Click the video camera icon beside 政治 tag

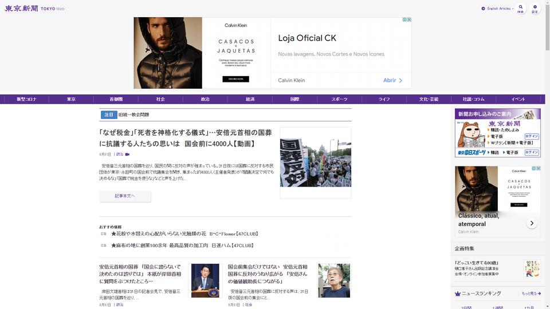coord(127,154)
